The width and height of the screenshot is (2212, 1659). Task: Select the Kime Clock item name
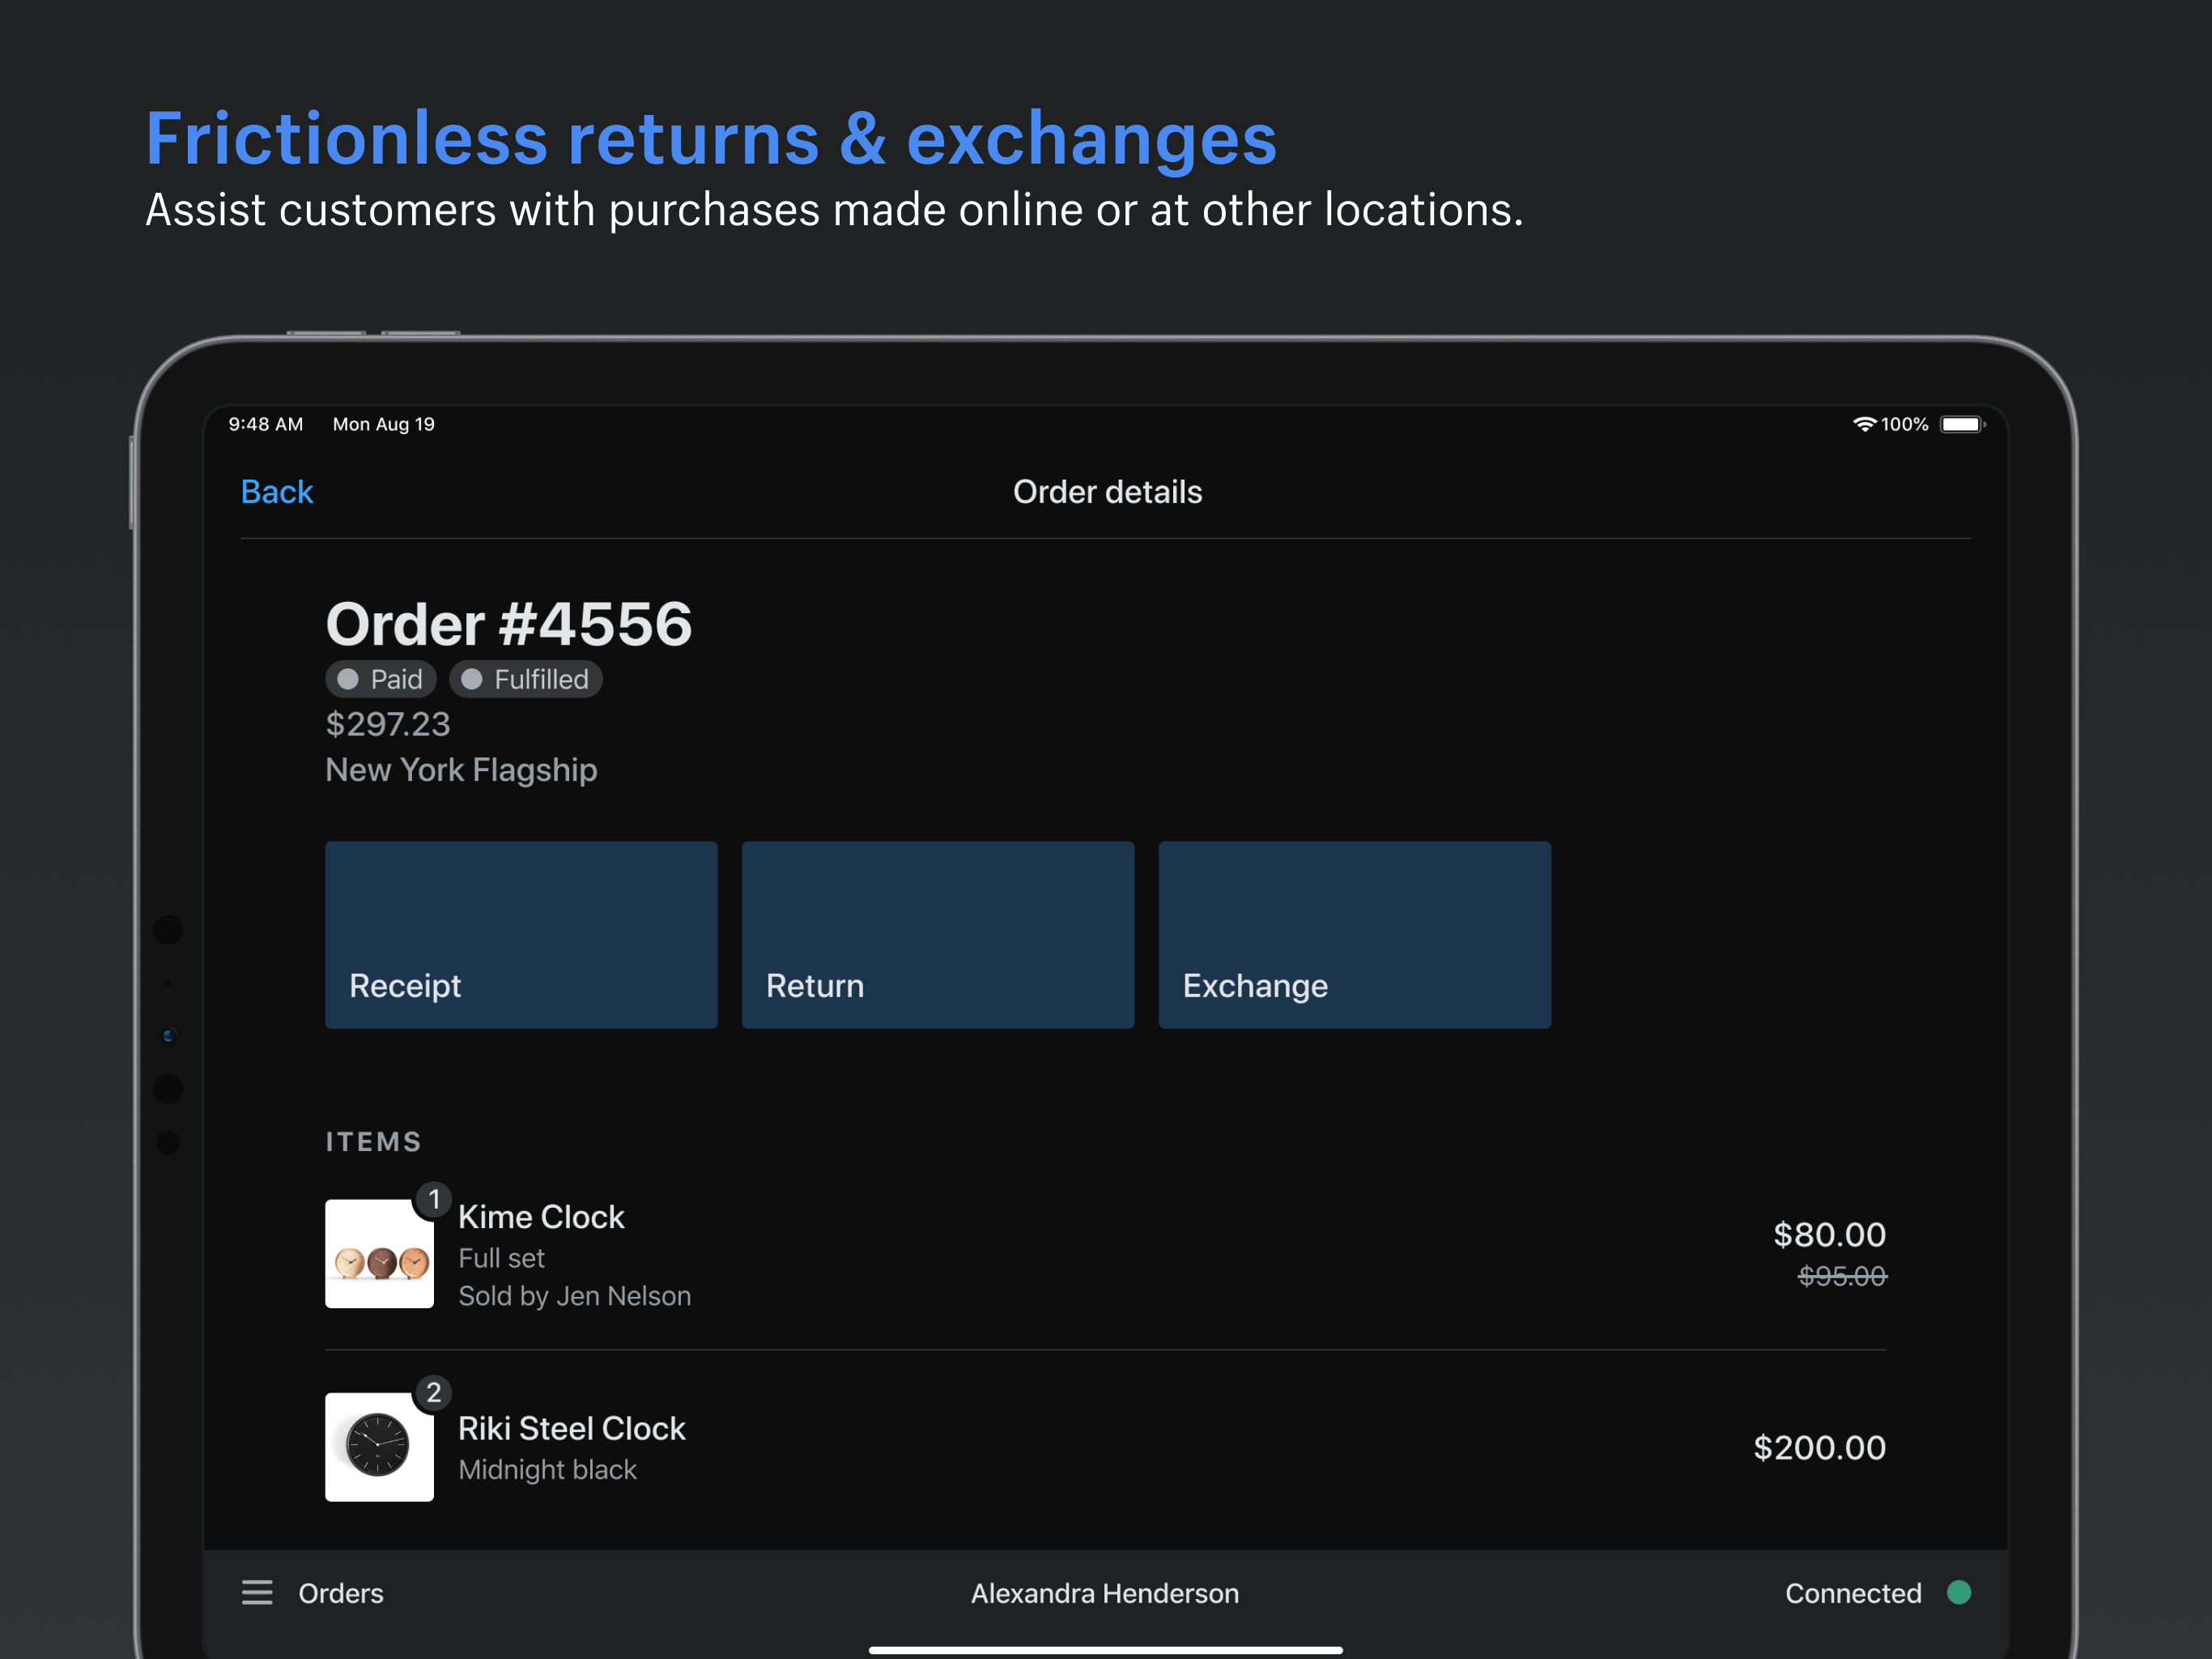pyautogui.click(x=541, y=1217)
